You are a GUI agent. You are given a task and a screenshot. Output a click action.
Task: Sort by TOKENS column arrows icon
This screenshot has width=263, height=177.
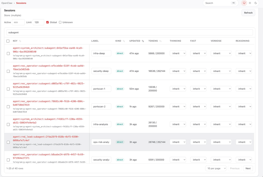click(160, 41)
